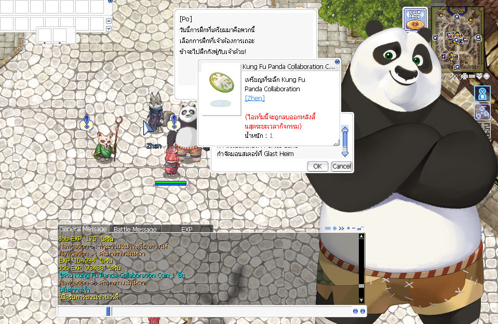Zoom out the minimap with minus
The width and height of the screenshot is (498, 324).
pos(472,76)
